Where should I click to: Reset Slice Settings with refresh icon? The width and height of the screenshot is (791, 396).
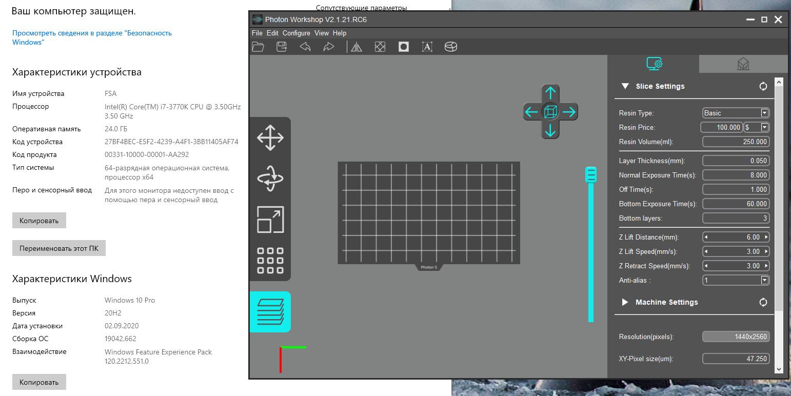point(763,86)
